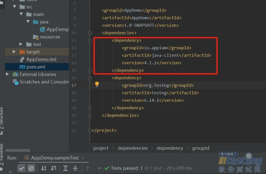Click the External Libraries icon
Screen dimensions: 266x174
click(x=16, y=74)
